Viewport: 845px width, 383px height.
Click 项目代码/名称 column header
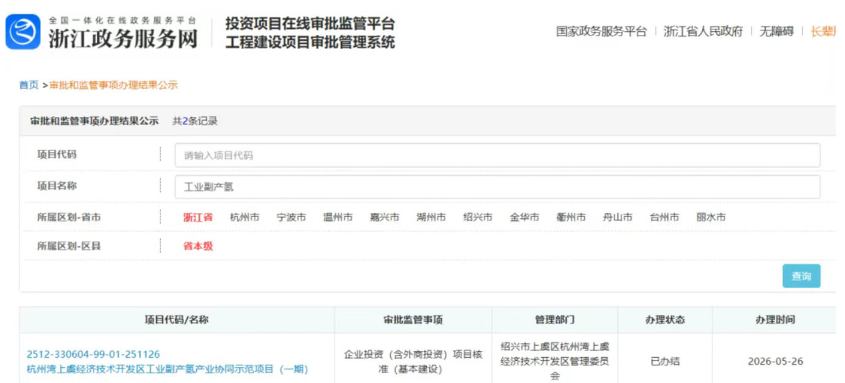pos(177,320)
